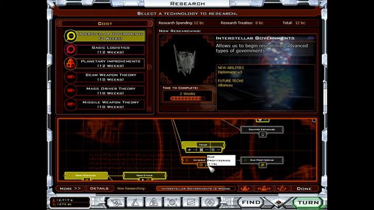Image resolution: width=374 pixels, height=210 pixels.
Task: Click the ship icon beside Missile Weapon Theory
Action: [x=71, y=104]
